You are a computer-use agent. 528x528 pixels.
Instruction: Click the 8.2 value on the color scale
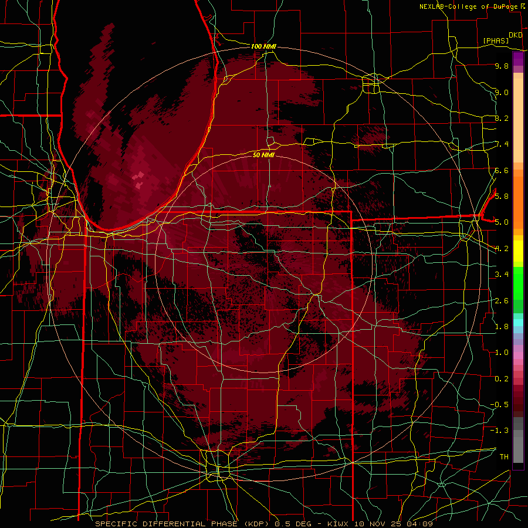[502, 118]
